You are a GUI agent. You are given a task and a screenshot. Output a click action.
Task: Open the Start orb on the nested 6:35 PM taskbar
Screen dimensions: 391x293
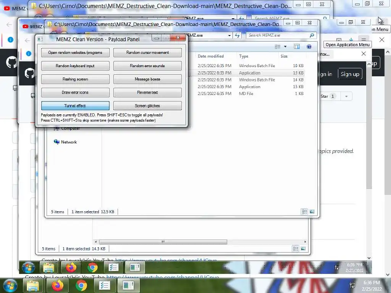28,268
